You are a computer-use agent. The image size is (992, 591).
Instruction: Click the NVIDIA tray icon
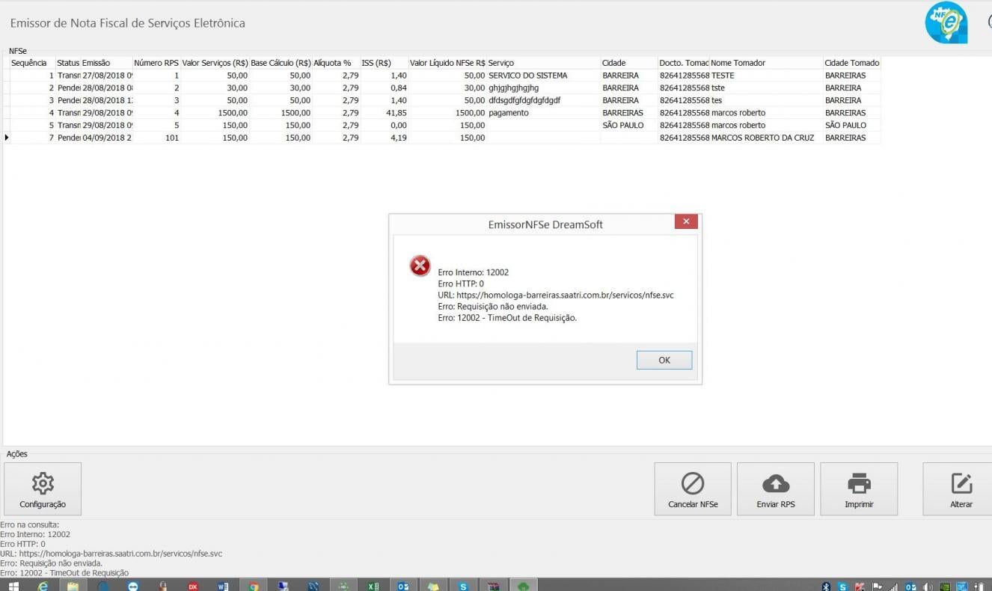(945, 587)
